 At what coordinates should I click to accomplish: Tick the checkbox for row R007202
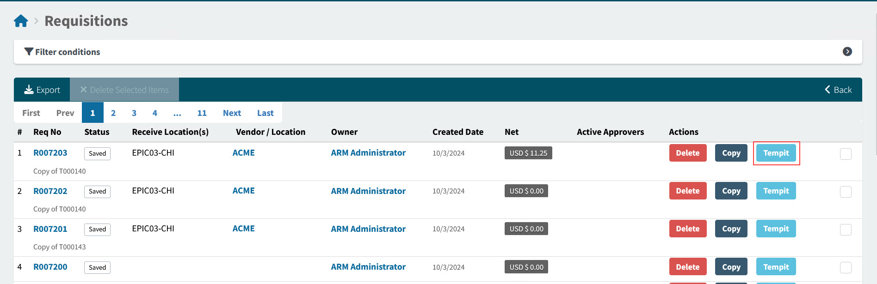pyautogui.click(x=845, y=192)
